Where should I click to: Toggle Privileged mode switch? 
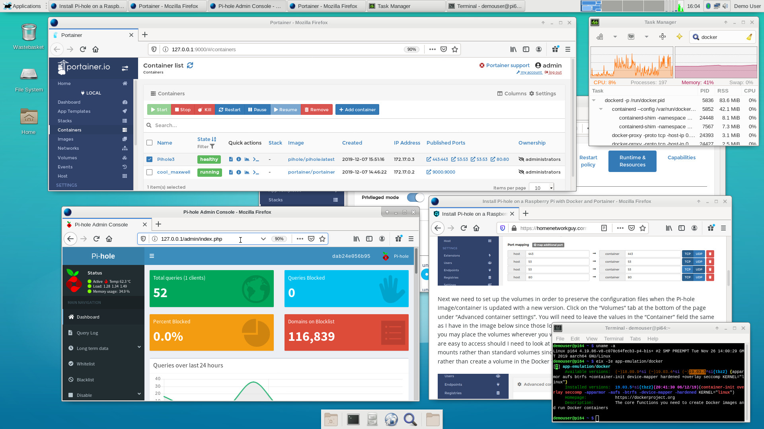click(415, 197)
